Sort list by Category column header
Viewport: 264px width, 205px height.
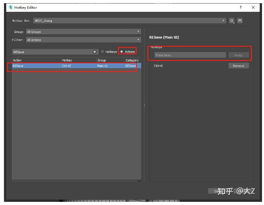click(x=132, y=60)
